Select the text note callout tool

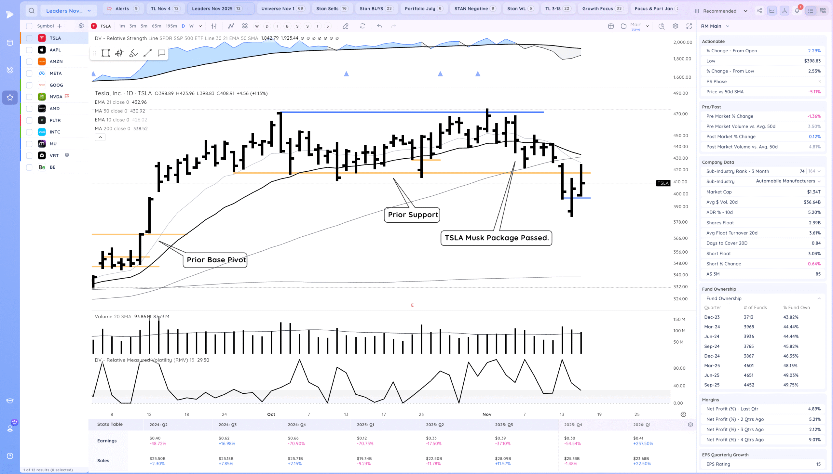[161, 53]
